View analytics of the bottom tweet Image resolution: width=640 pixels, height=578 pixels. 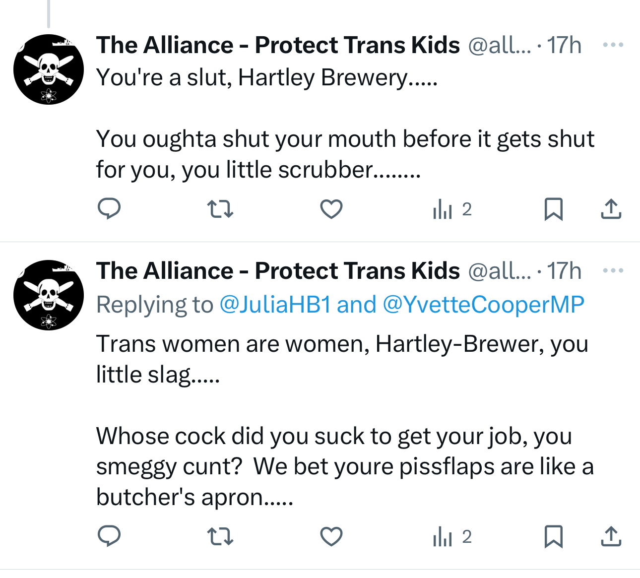click(x=451, y=537)
